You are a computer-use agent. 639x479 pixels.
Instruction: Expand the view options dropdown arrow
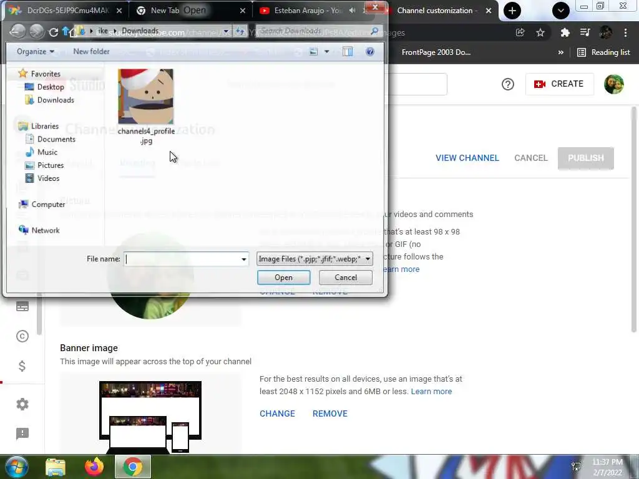click(x=327, y=52)
